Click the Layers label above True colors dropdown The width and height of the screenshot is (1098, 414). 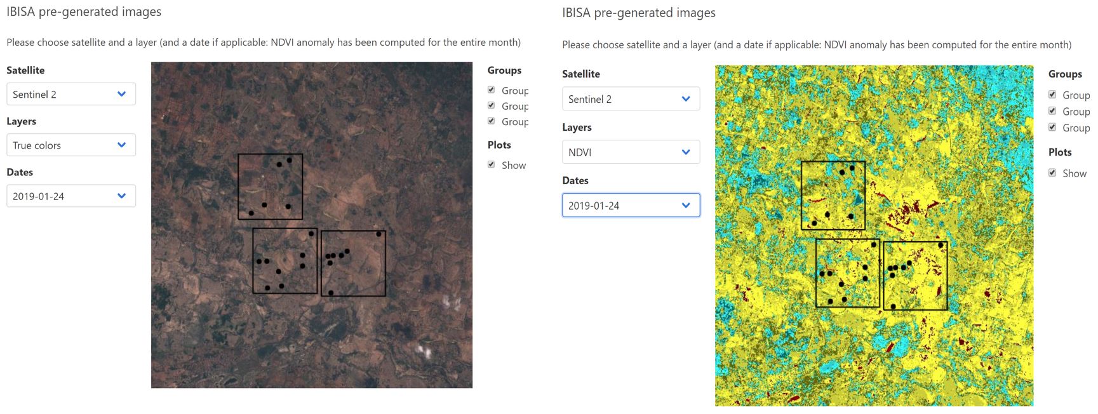tap(21, 121)
